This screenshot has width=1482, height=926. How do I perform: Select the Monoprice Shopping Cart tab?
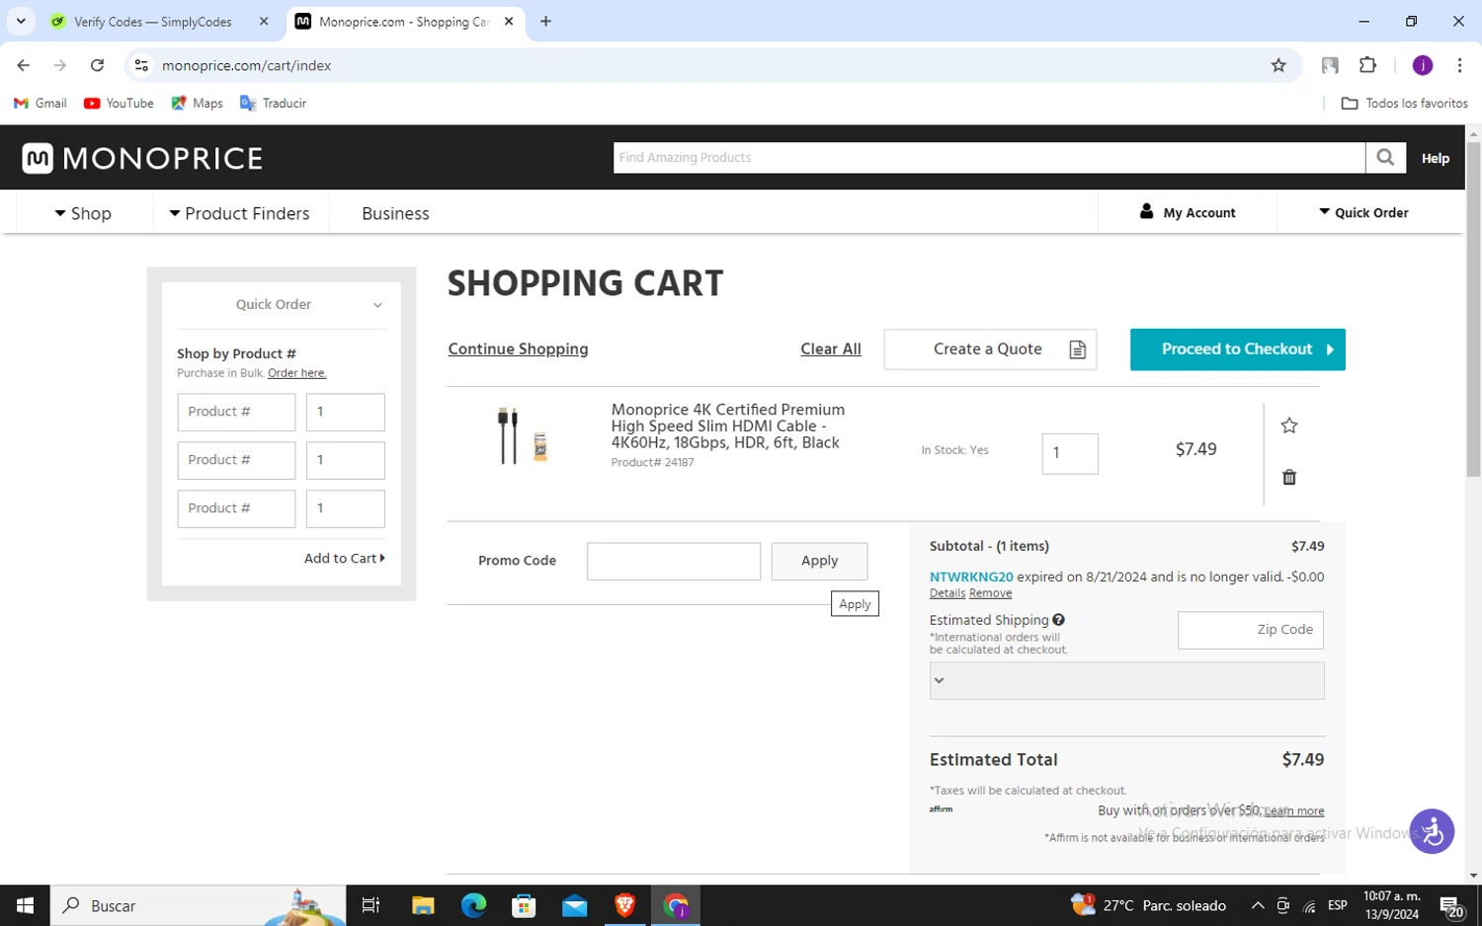pyautogui.click(x=405, y=22)
